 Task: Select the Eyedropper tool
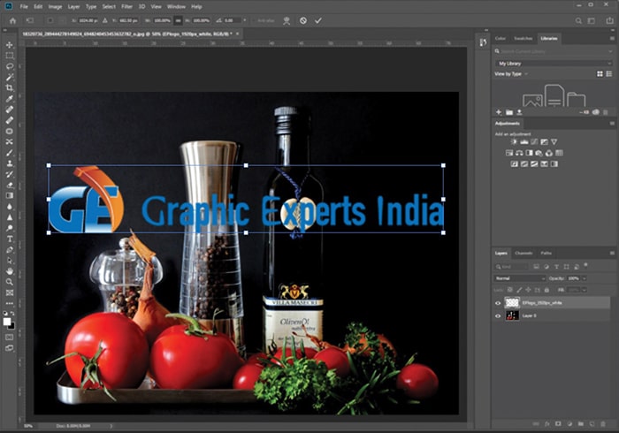(x=10, y=99)
